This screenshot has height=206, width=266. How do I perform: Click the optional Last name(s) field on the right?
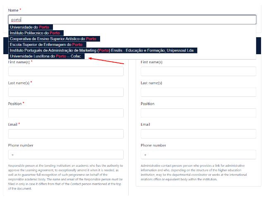click(x=198, y=92)
